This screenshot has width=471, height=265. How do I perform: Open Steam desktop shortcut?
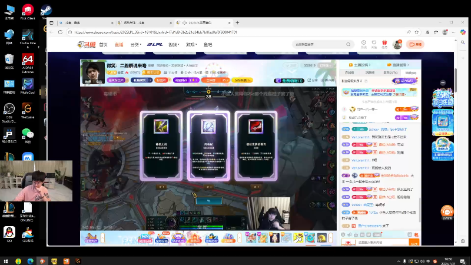(x=47, y=12)
